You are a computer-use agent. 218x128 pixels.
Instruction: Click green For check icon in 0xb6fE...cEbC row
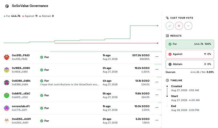[42, 95]
